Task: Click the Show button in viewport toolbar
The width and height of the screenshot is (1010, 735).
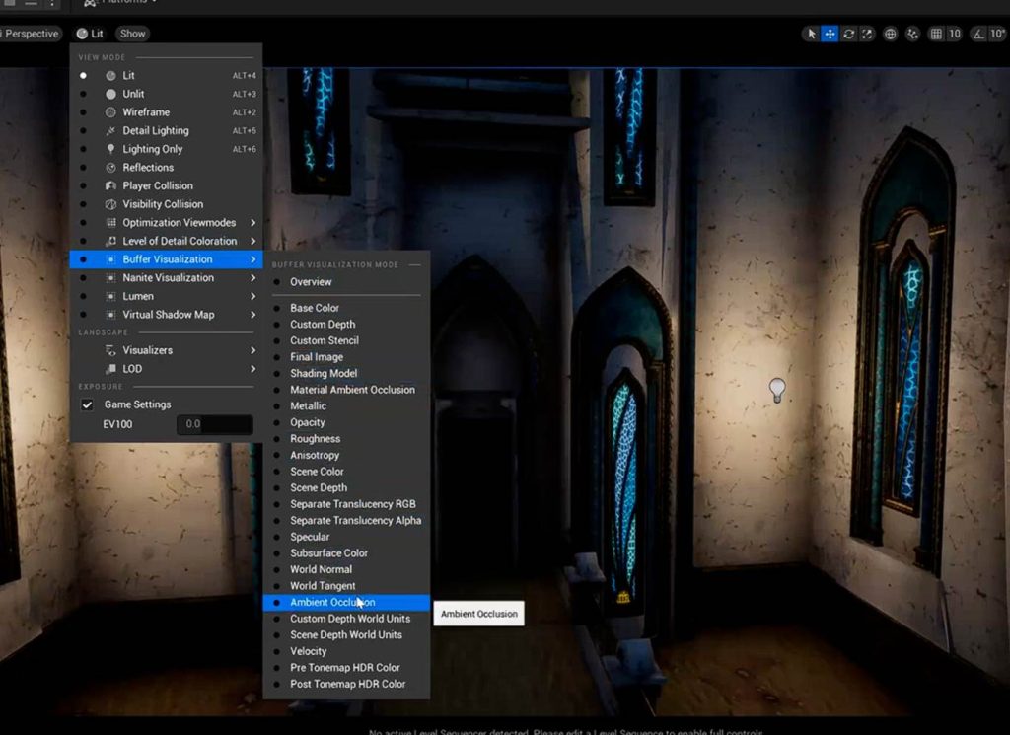Action: pos(133,34)
